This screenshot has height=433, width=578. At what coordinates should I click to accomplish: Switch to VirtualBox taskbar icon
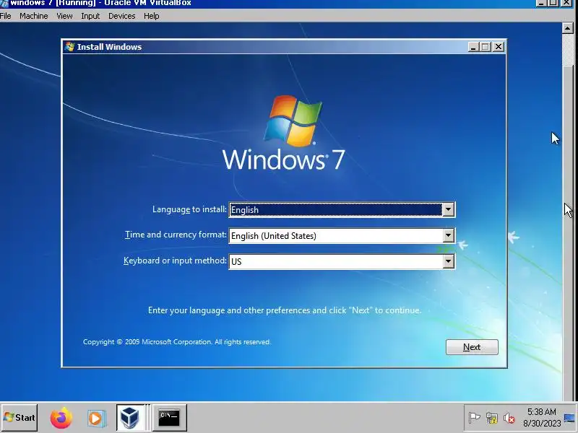[x=130, y=418]
